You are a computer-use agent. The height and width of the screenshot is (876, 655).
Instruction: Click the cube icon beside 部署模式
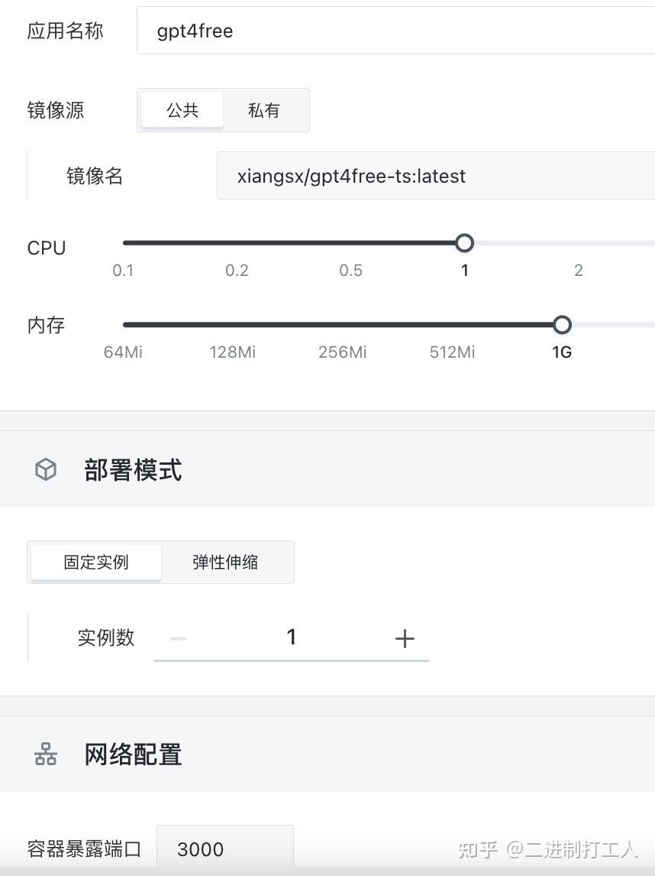pyautogui.click(x=46, y=469)
